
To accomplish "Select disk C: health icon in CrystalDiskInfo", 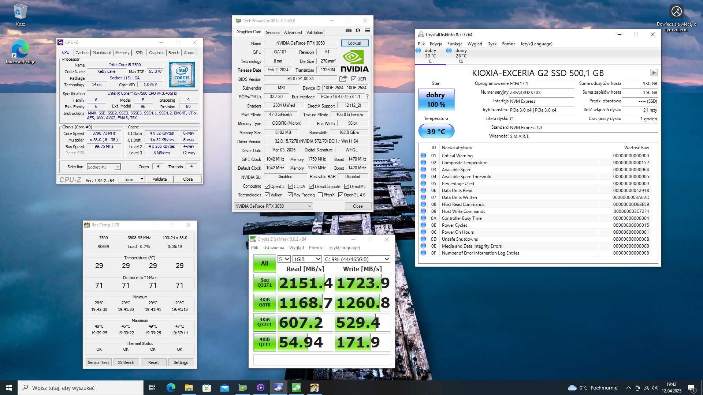I will pyautogui.click(x=419, y=50).
